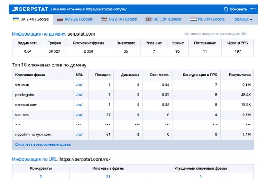
Task: Click the Результатов column header
Action: coord(240,75)
